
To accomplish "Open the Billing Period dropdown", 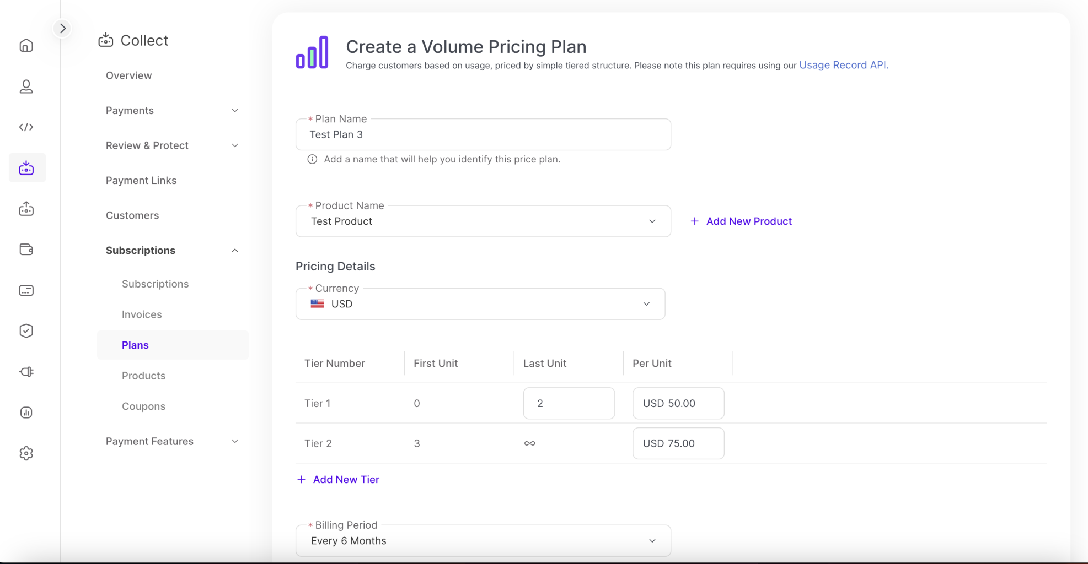I will tap(483, 541).
